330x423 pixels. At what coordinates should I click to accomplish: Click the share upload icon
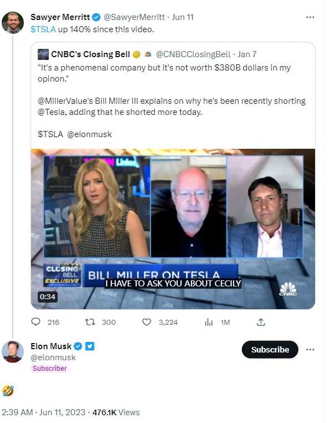coord(261,322)
